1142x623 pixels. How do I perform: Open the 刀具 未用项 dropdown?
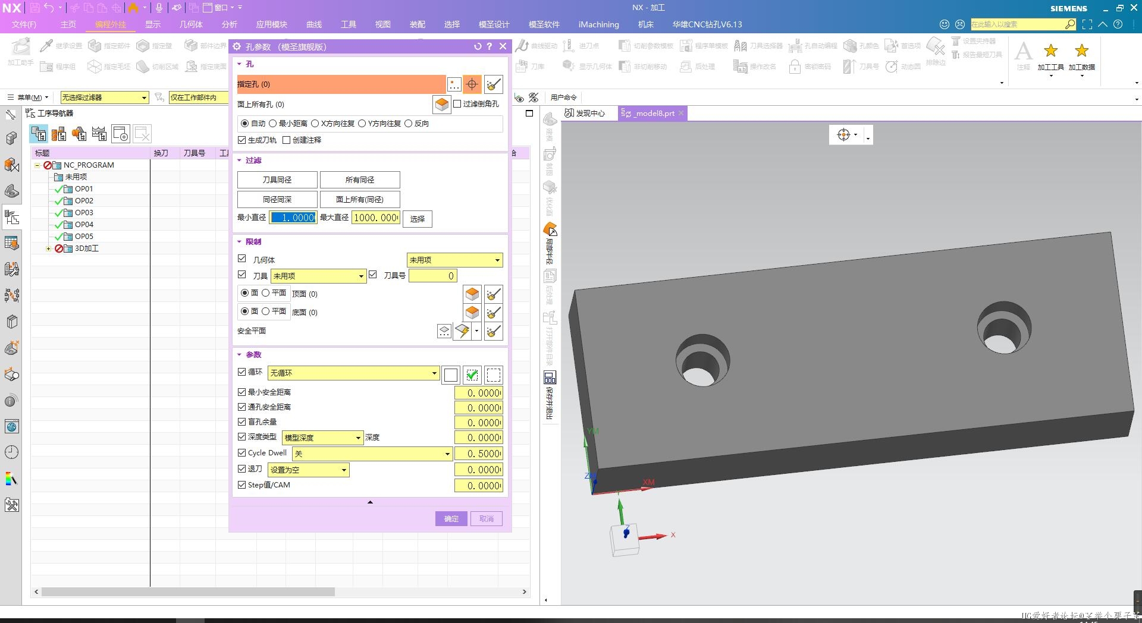(x=318, y=276)
